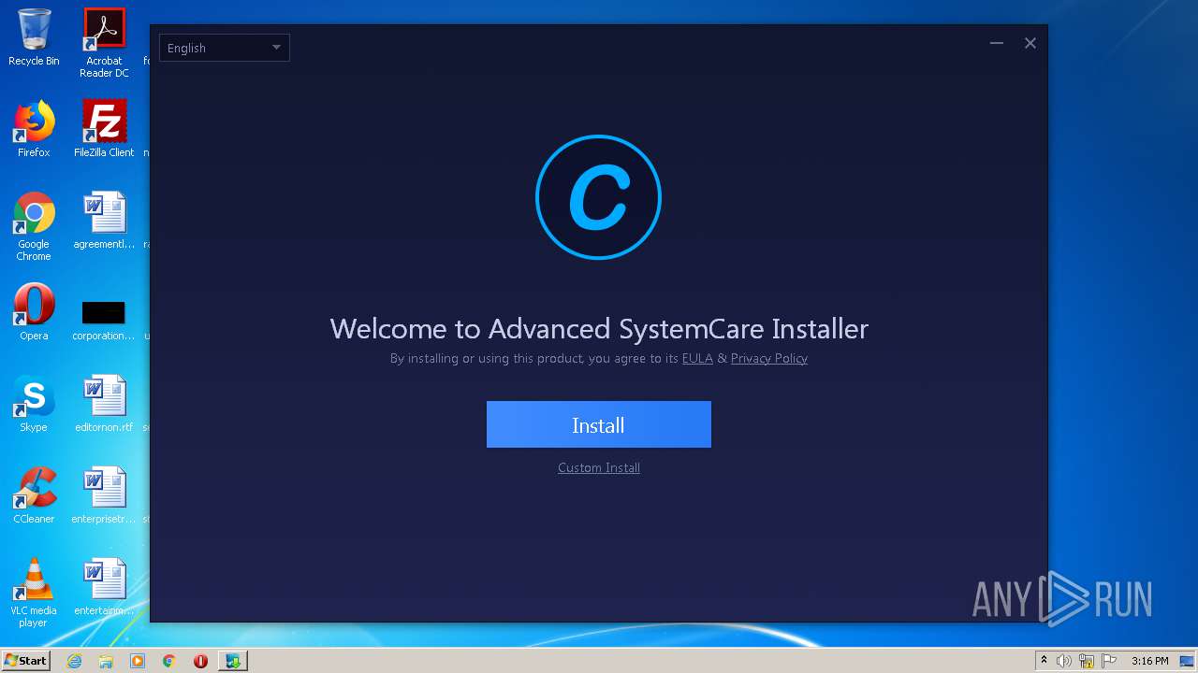Screen dimensions: 1198x673
Task: Launch Acrobat Reader DC shortcut
Action: coord(104,43)
